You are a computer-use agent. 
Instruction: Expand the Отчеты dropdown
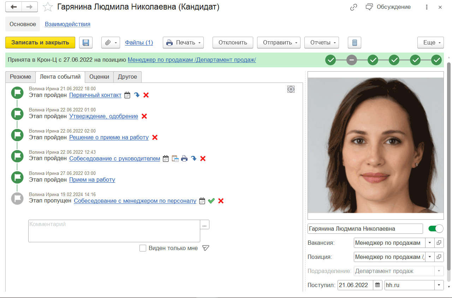tap(322, 43)
